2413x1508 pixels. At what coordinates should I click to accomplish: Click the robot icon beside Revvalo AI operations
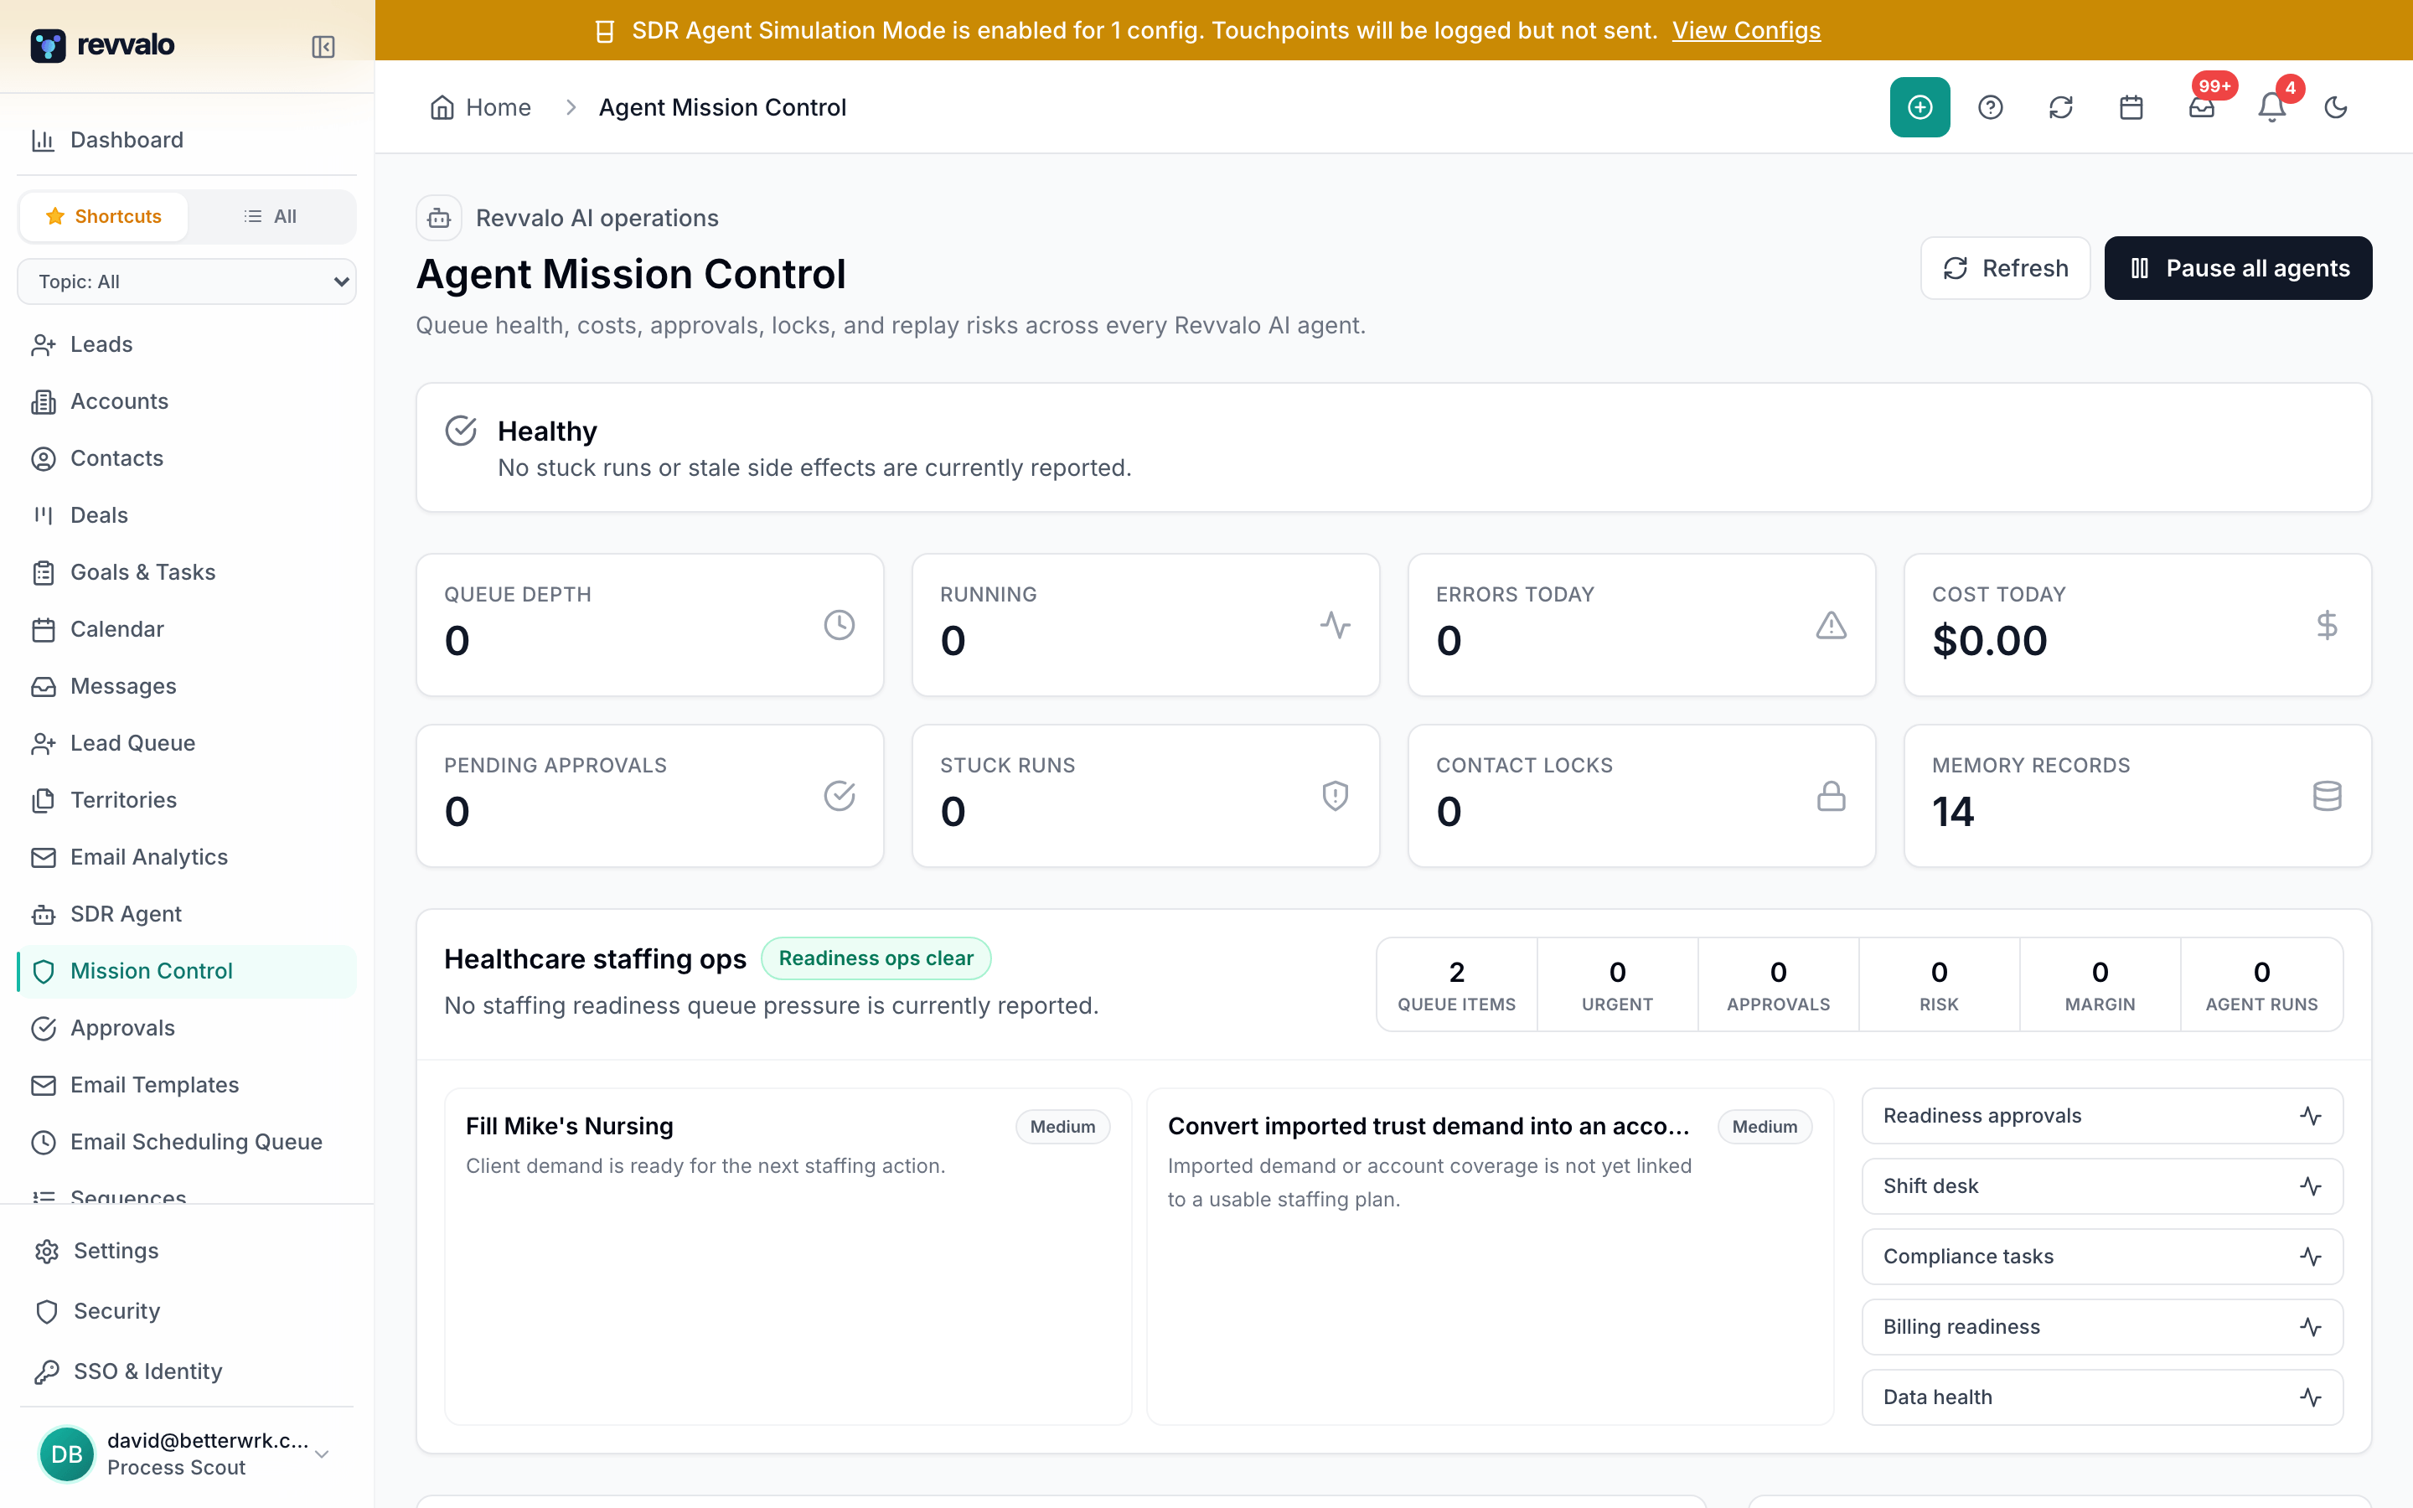(x=439, y=218)
